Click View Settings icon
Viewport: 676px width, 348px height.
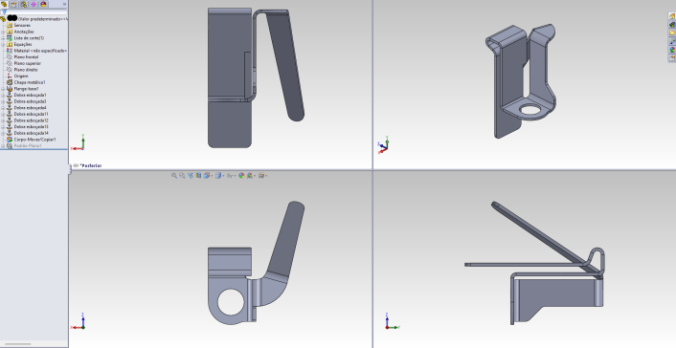pyautogui.click(x=260, y=176)
